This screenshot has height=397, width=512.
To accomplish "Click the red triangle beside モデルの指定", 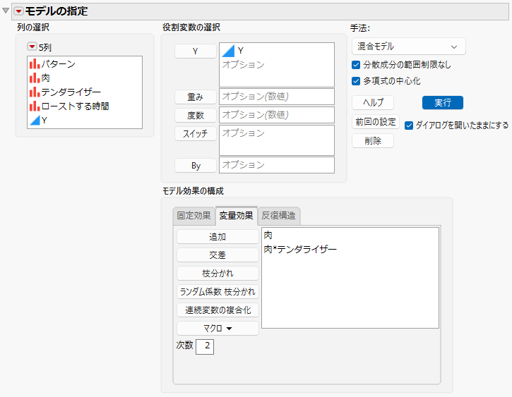I will tap(18, 11).
